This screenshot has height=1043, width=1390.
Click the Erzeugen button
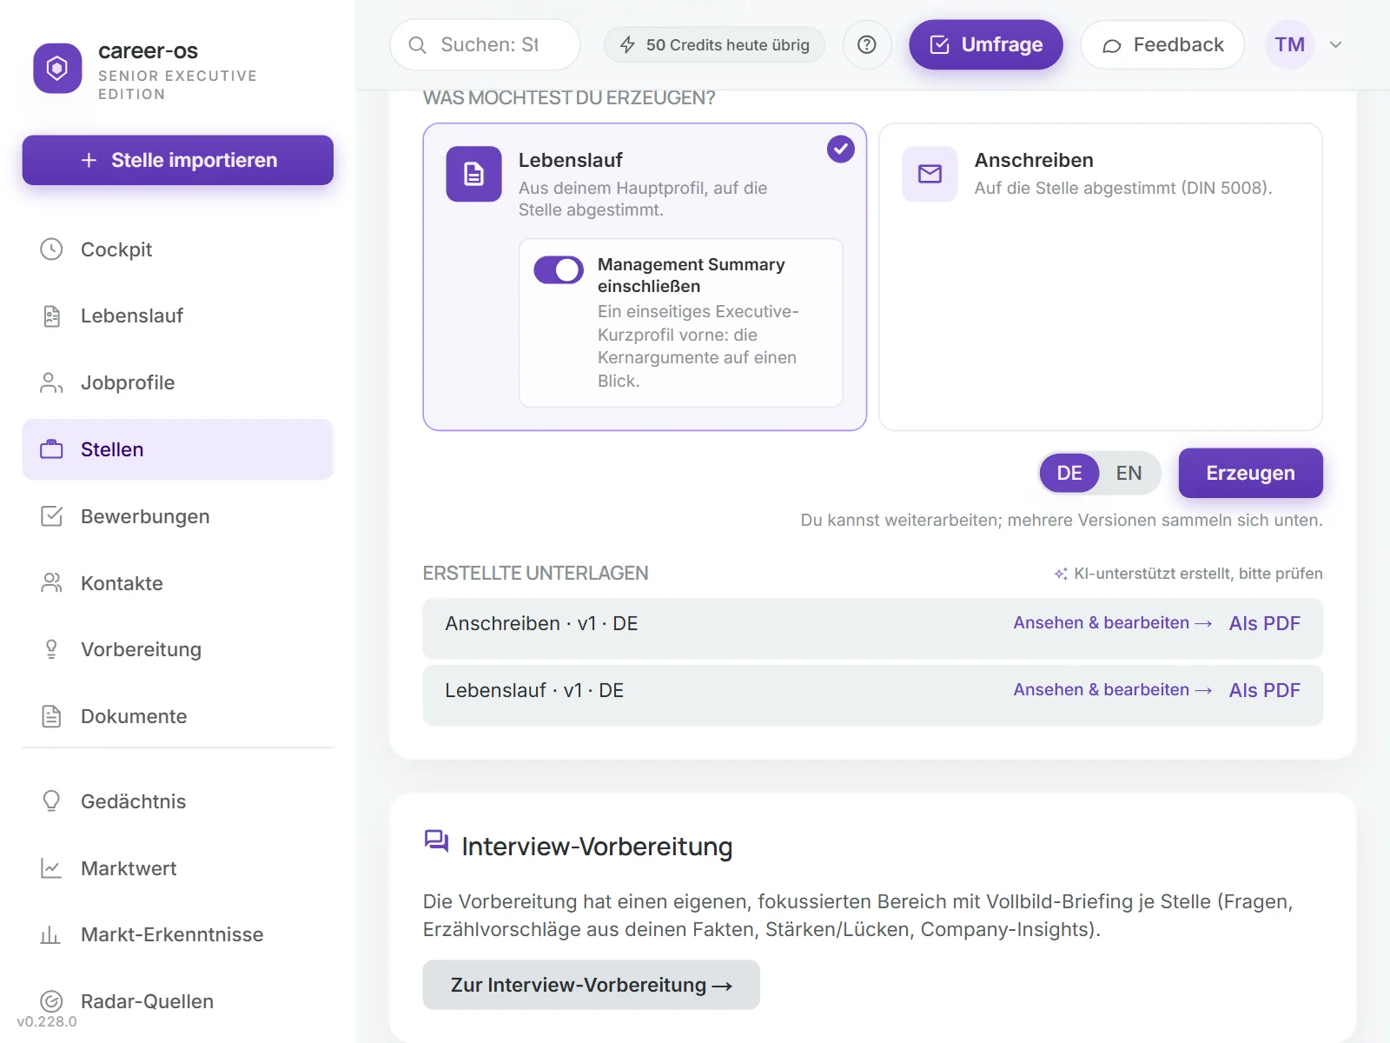coord(1250,474)
